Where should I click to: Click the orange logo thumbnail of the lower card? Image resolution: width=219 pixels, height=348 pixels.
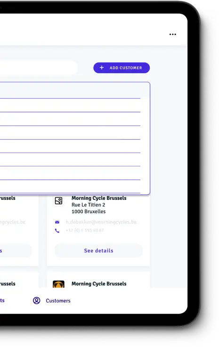click(58, 284)
